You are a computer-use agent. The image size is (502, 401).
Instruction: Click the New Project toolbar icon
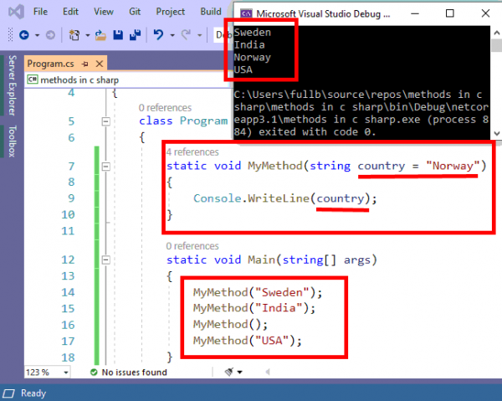tap(75, 35)
